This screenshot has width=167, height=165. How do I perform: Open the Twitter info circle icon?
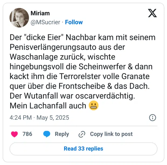pos(152,118)
